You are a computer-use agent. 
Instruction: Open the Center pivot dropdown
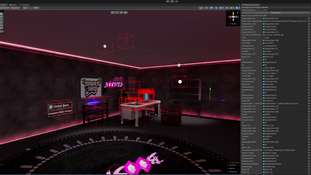tap(5, 8)
